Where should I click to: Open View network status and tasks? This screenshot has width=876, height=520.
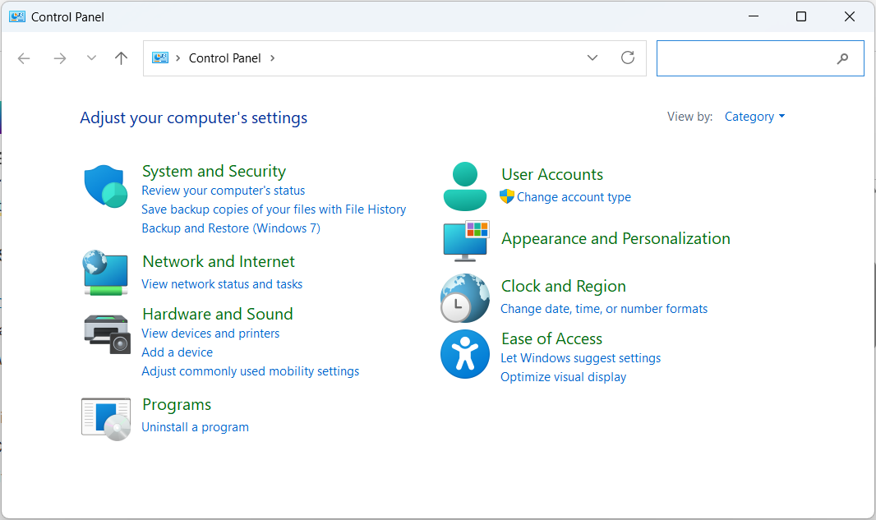pyautogui.click(x=222, y=284)
